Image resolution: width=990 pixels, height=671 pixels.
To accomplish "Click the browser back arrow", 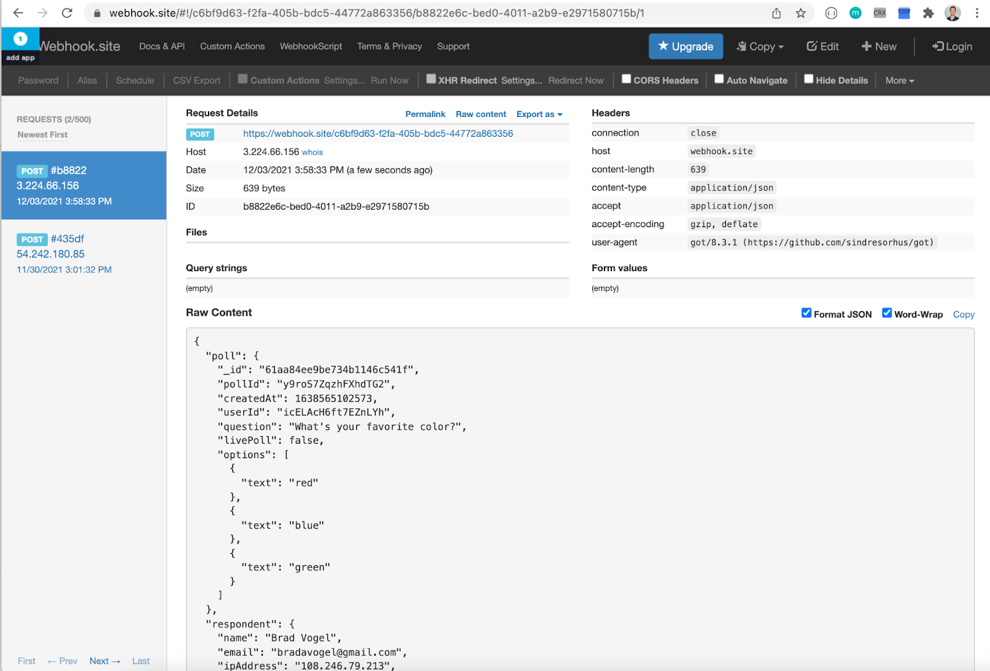I will [19, 13].
